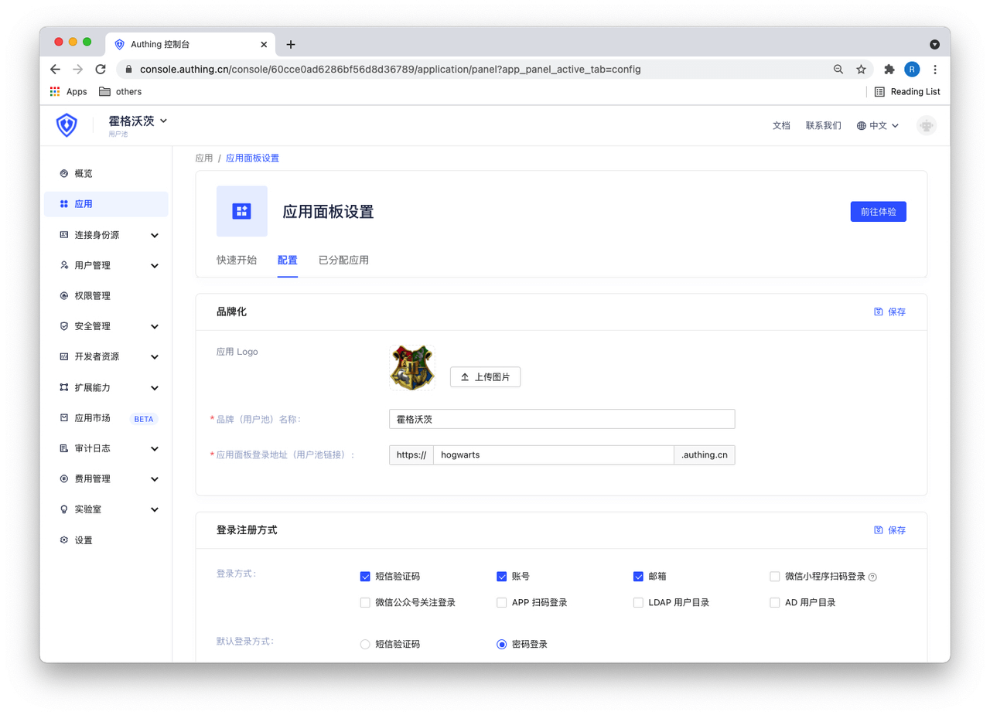Select 短信验证码 as default login method
The image size is (990, 715).
[365, 644]
